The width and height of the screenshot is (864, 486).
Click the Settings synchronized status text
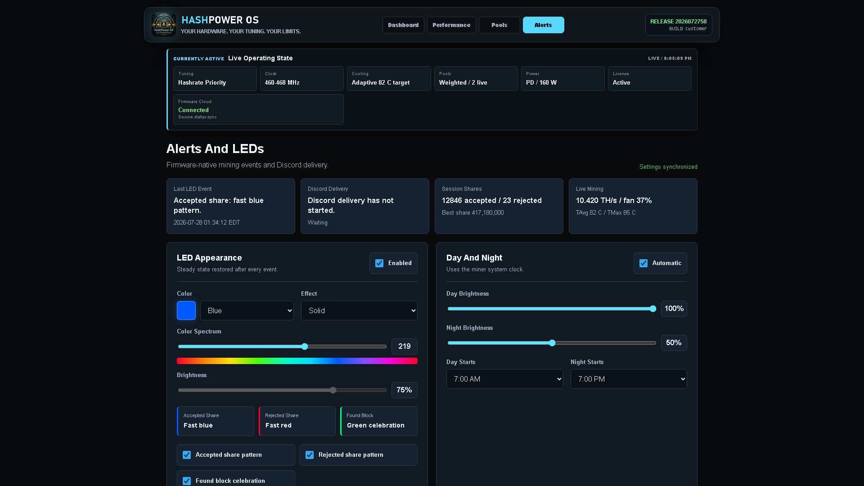668,167
